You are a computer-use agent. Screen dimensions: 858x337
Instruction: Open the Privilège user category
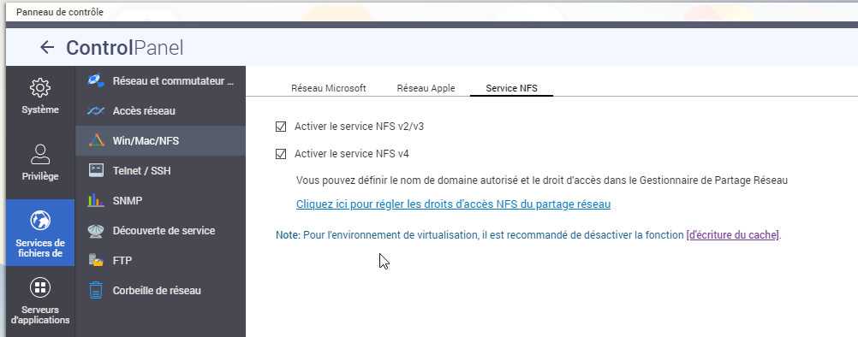[x=40, y=163]
